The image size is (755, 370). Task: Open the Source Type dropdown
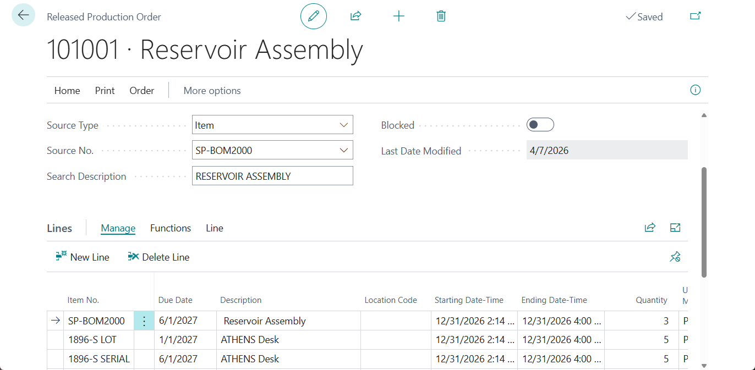click(344, 125)
